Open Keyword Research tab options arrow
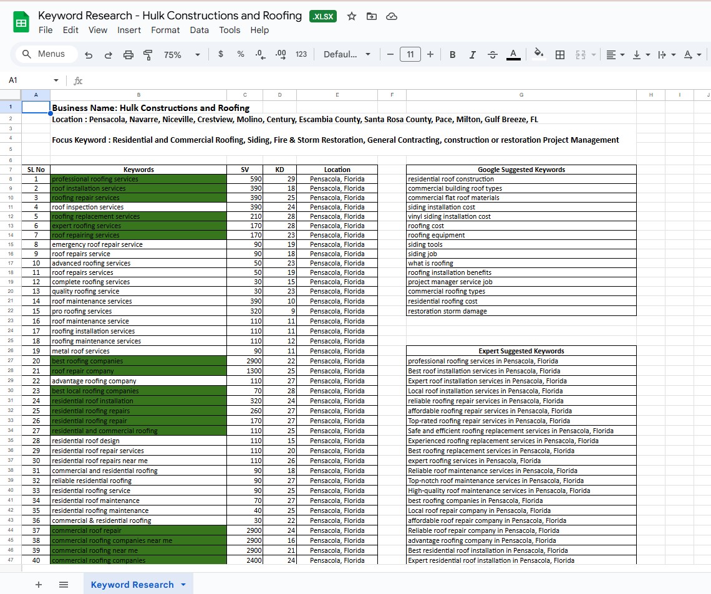Image resolution: width=711 pixels, height=594 pixels. tap(183, 585)
